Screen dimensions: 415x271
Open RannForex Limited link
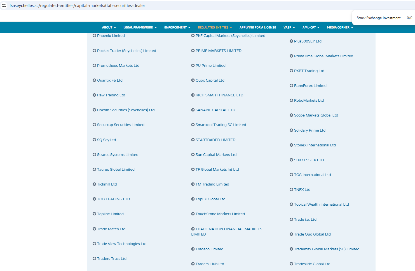coord(310,85)
